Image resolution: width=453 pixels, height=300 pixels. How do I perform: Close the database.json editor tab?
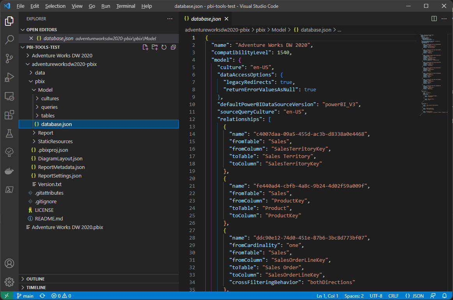point(227,19)
